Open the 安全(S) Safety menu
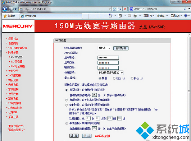 pos(162,16)
